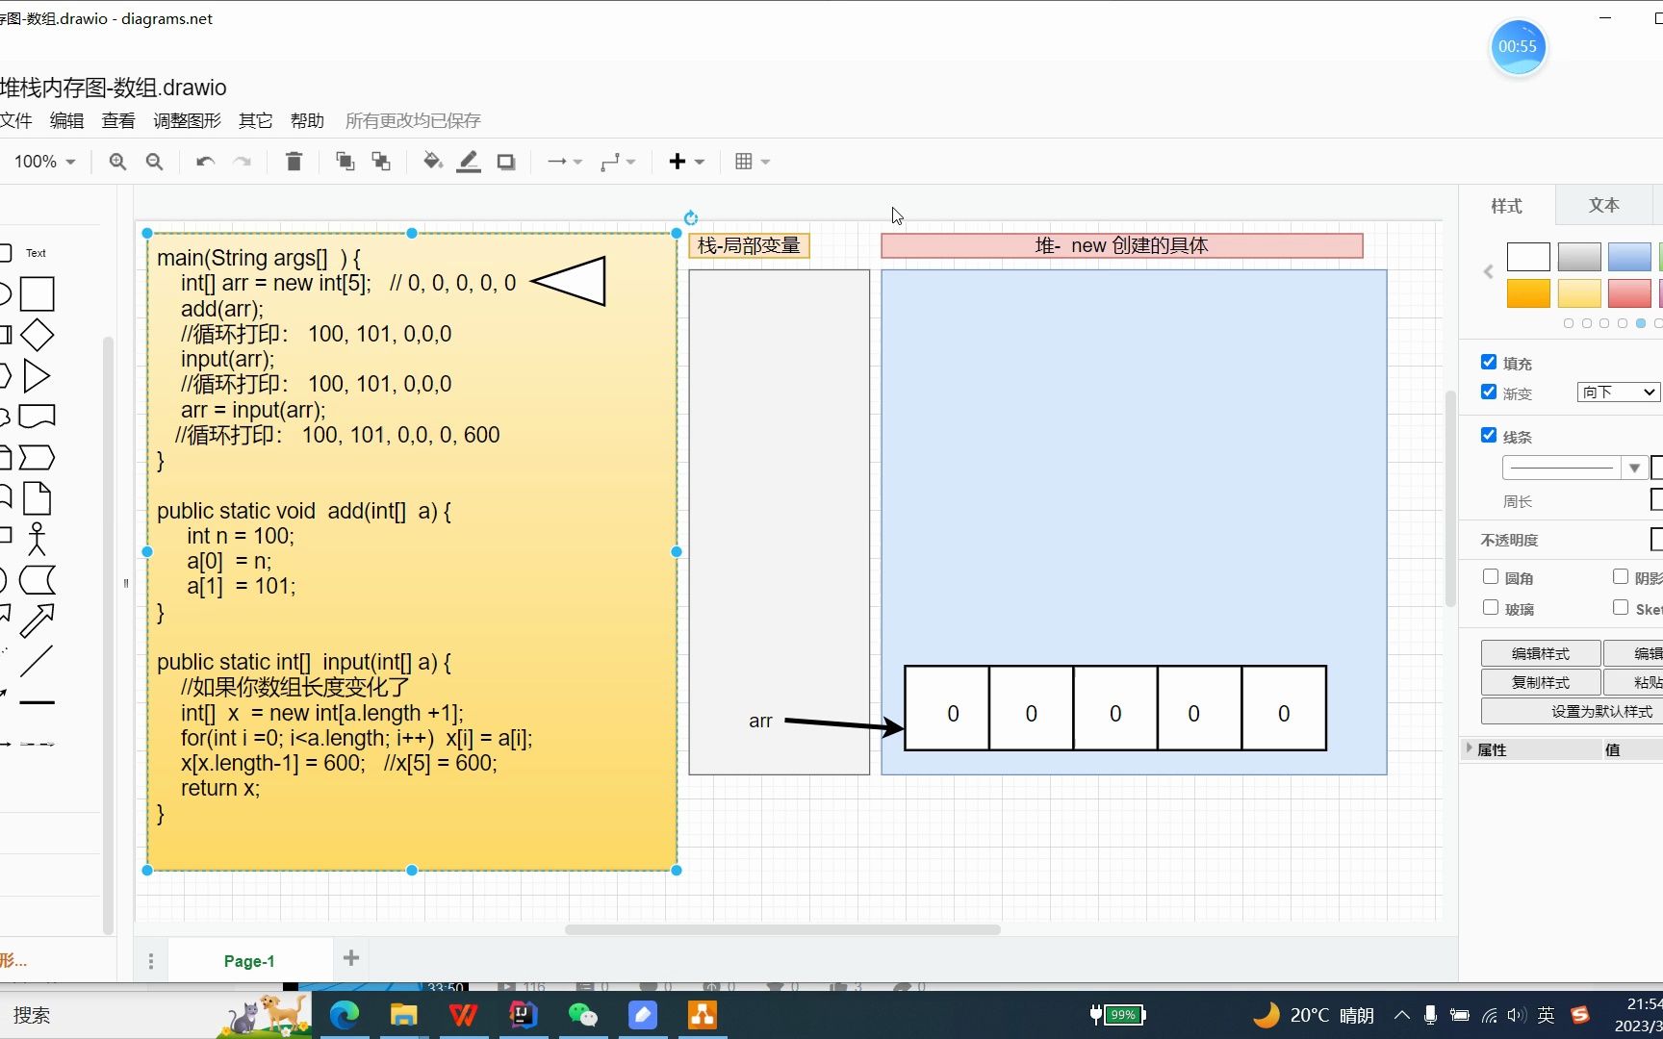Click the Delete (trash) icon
The width and height of the screenshot is (1663, 1039).
pyautogui.click(x=294, y=161)
